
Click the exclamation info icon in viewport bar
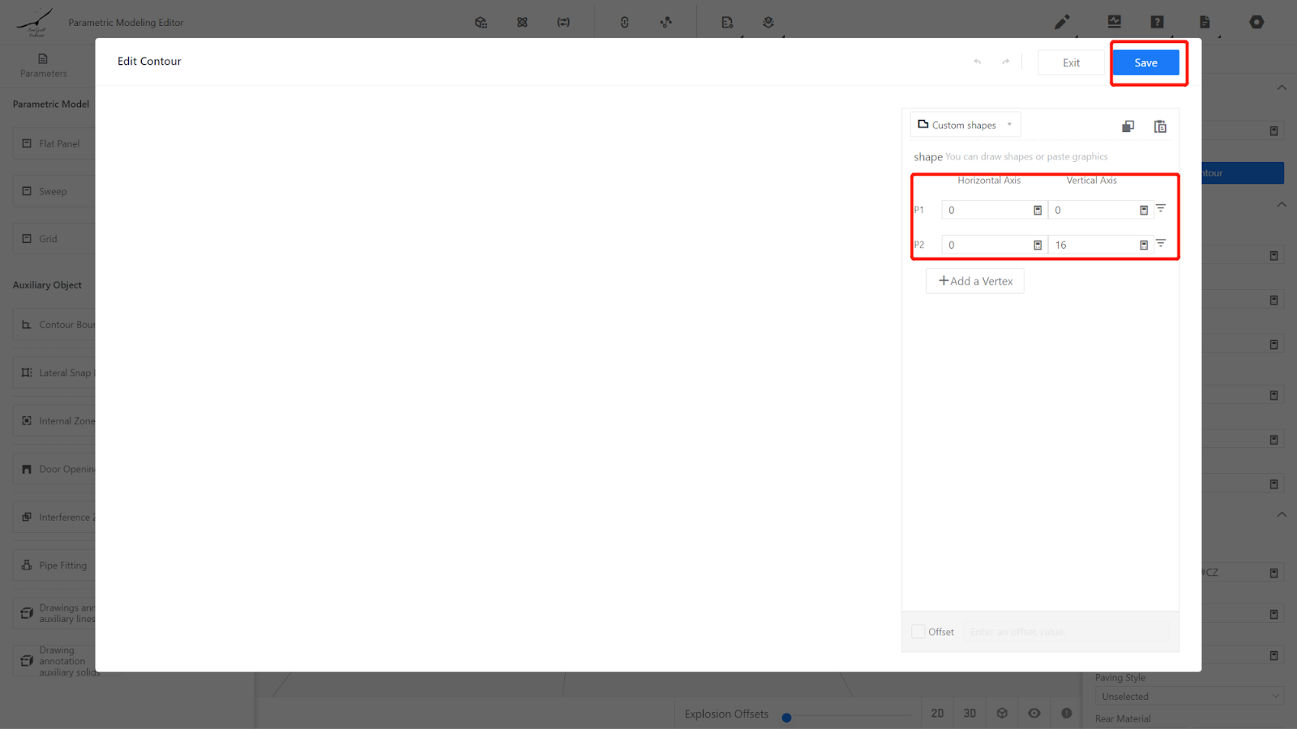point(1067,714)
